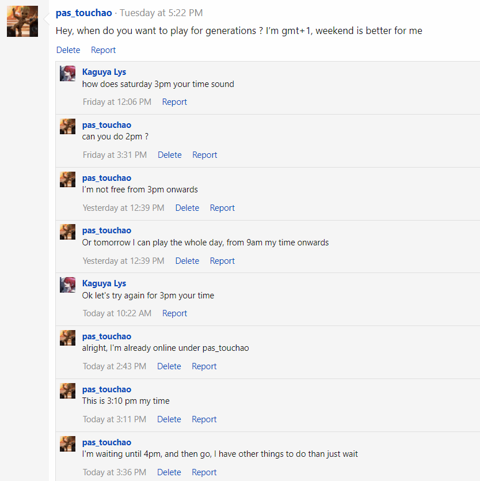
Task: Report the 'how does saturday 3pm' comment
Action: (x=174, y=102)
